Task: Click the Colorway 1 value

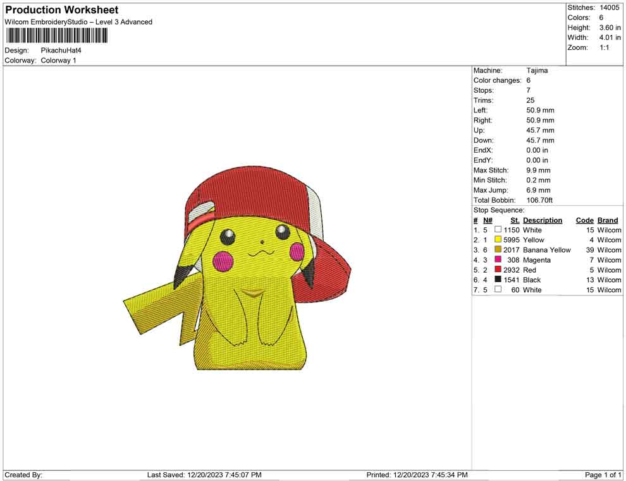Action: (58, 61)
